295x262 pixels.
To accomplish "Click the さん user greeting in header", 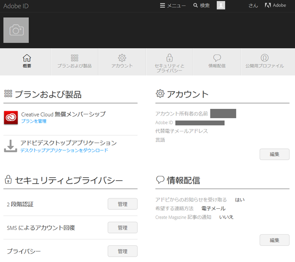I will pyautogui.click(x=253, y=5).
